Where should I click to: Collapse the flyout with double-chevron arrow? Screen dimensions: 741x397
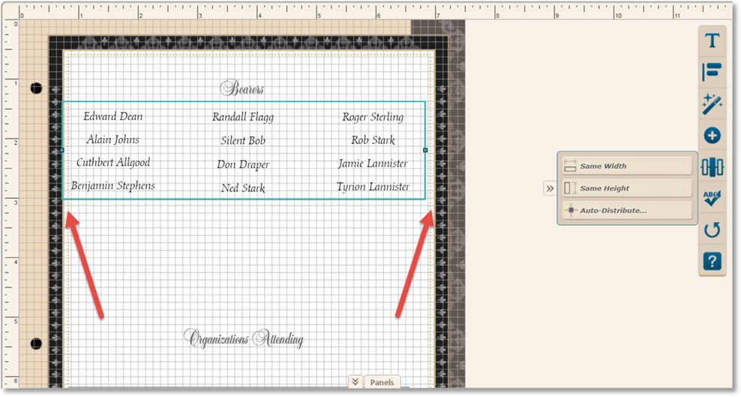tap(549, 188)
